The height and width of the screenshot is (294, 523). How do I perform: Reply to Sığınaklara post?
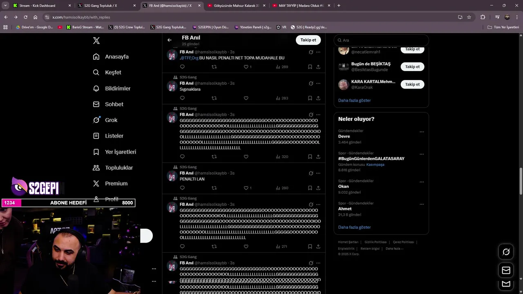[x=182, y=98]
